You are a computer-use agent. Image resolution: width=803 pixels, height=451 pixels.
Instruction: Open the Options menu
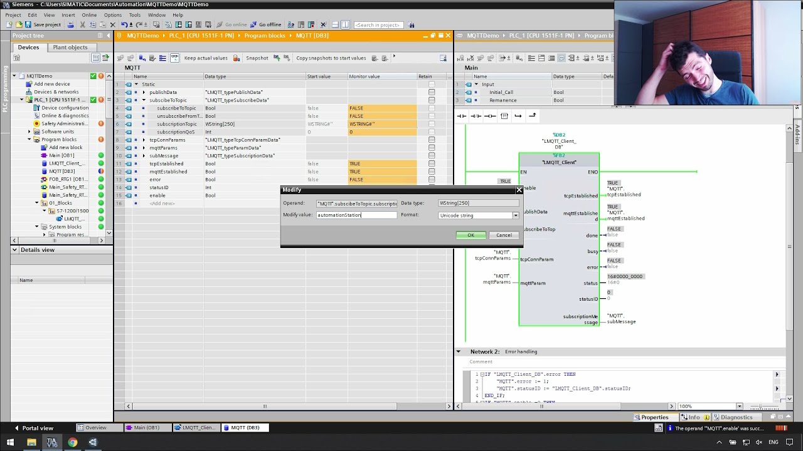tap(113, 15)
